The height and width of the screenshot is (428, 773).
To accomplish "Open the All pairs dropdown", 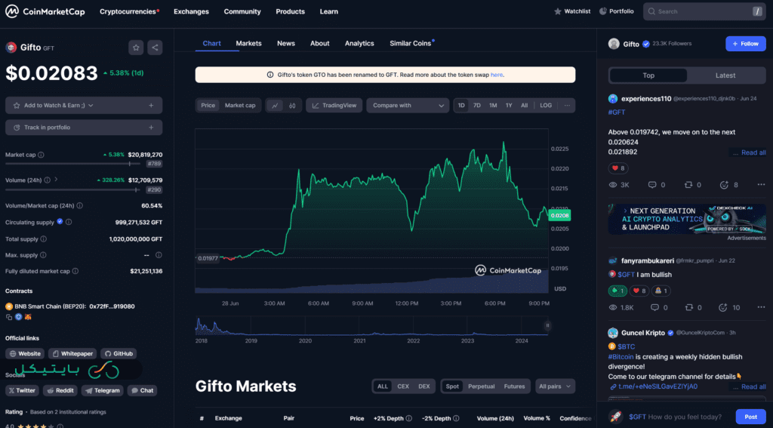I will tap(555, 386).
